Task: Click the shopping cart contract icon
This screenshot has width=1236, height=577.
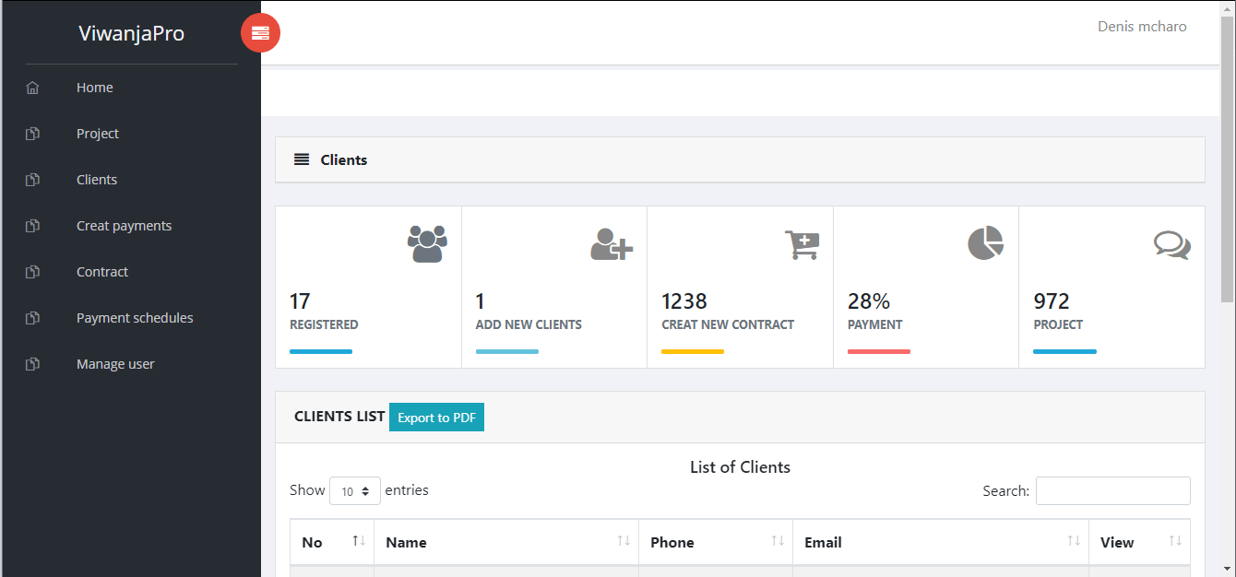Action: coord(802,244)
